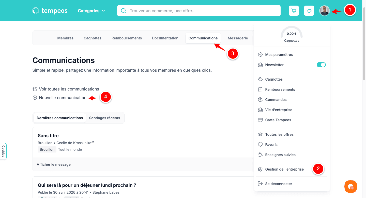Screen dimensions: 366x198
Task: Click the 0,00 € Cagnottes gauge
Action: point(292,34)
